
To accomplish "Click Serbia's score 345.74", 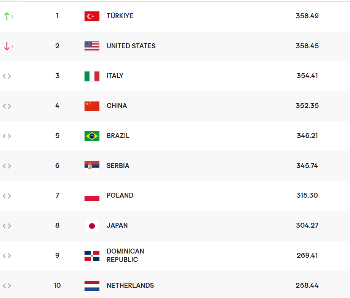I will point(307,166).
